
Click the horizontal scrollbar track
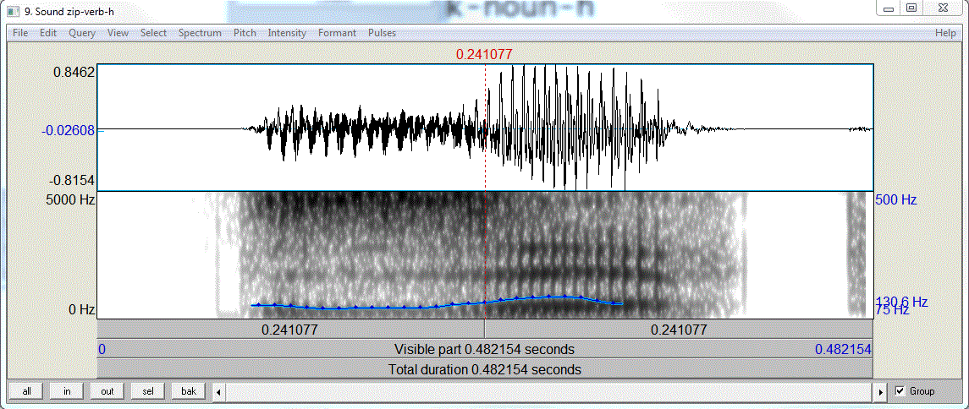550,392
